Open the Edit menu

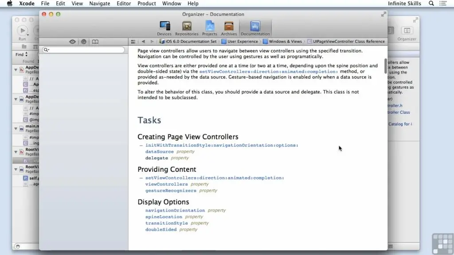60,4
